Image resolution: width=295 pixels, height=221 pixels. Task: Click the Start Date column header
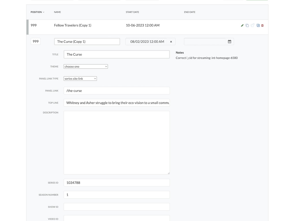(x=132, y=12)
